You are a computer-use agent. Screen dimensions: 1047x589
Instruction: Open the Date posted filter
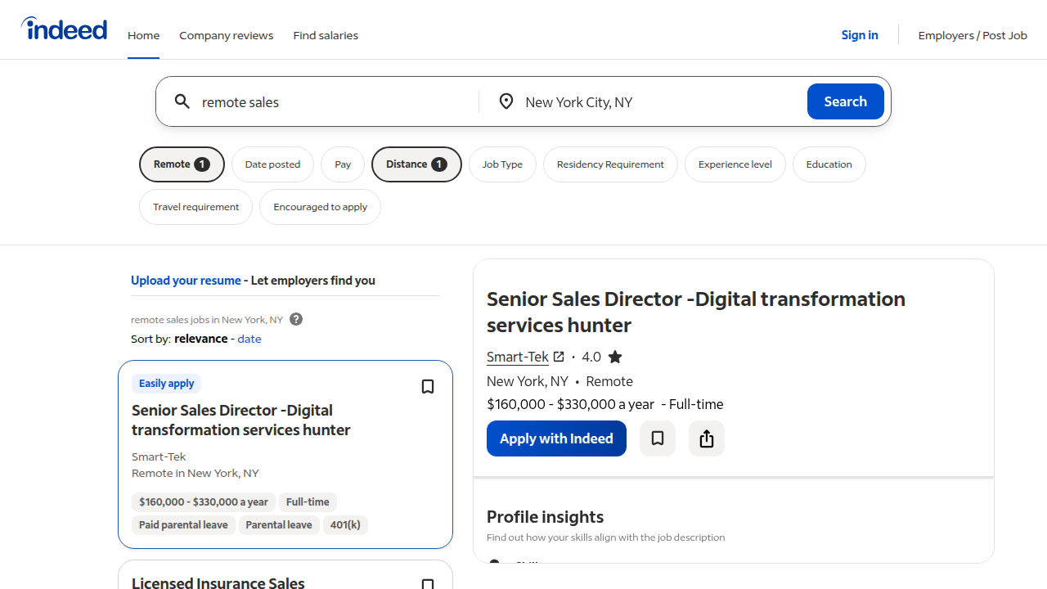point(272,164)
